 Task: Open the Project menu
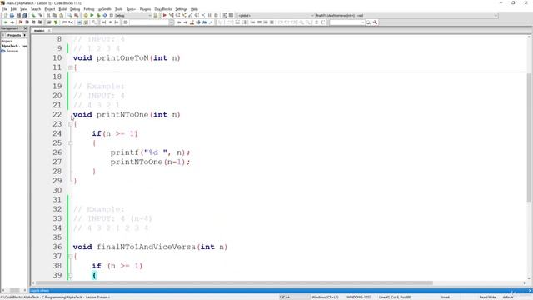point(50,9)
